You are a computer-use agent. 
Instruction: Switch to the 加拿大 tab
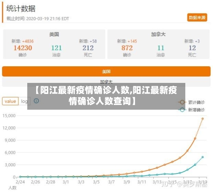tap(106, 82)
